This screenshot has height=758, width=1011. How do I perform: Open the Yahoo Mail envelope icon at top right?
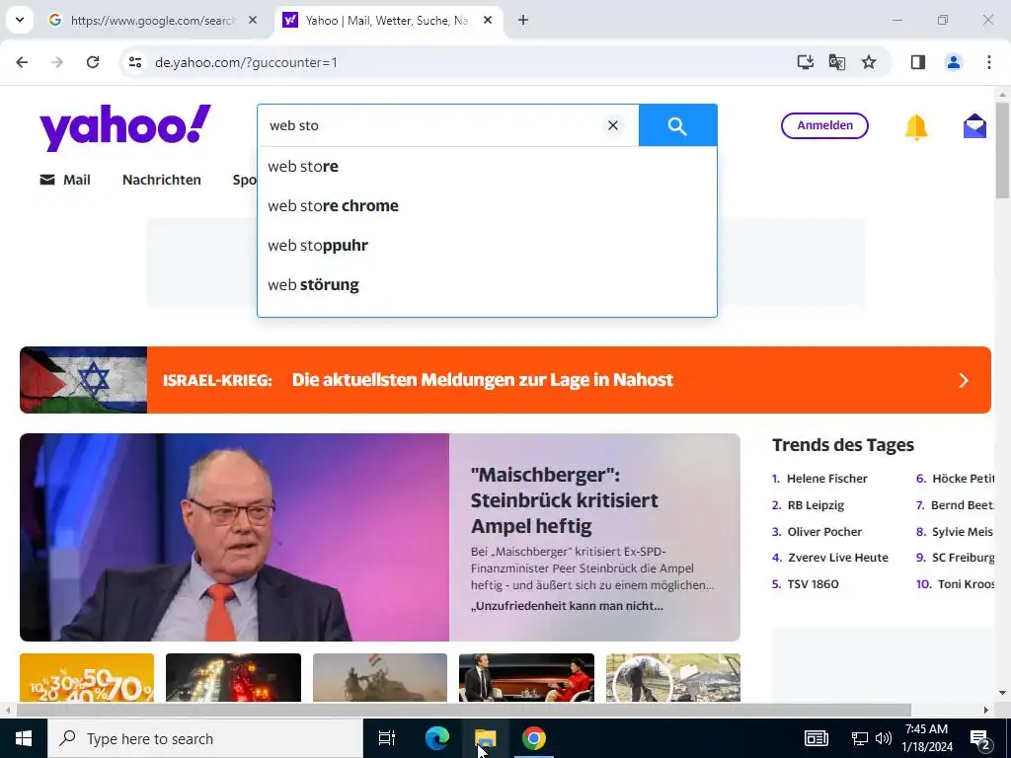[x=974, y=126]
